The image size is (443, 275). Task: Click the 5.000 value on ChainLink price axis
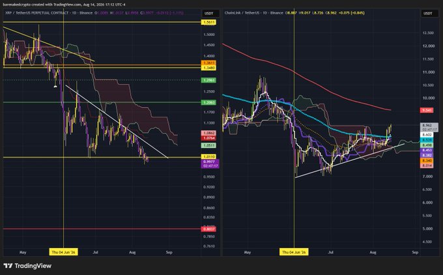(427, 229)
